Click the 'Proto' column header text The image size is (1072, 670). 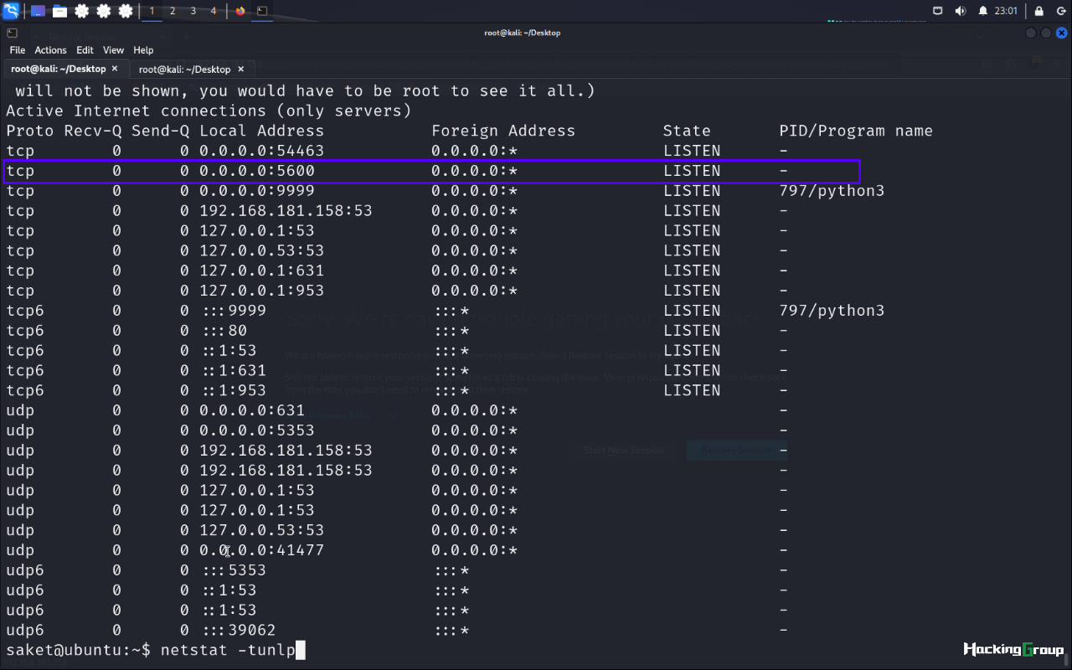(x=30, y=131)
